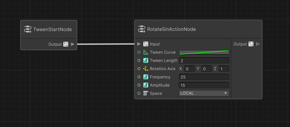Click the Frequency input field

point(204,77)
